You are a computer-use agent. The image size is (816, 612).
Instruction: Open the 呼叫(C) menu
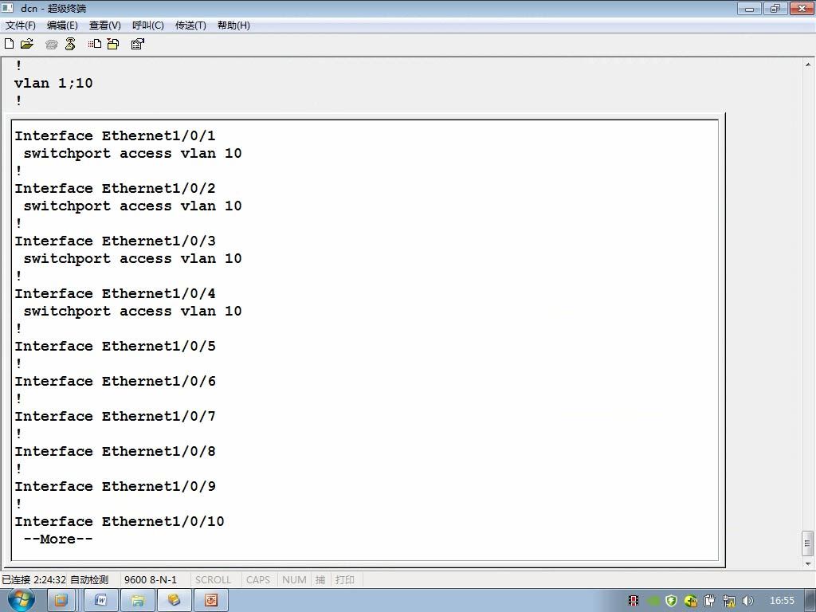coord(147,25)
